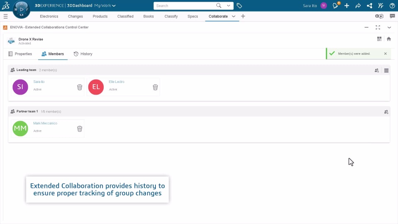
Task: Go to the Classified tab
Action: pyautogui.click(x=125, y=16)
